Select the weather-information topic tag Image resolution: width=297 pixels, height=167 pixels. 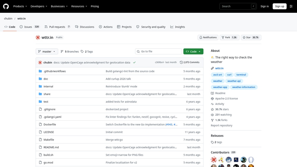pyautogui.click(x=244, y=87)
